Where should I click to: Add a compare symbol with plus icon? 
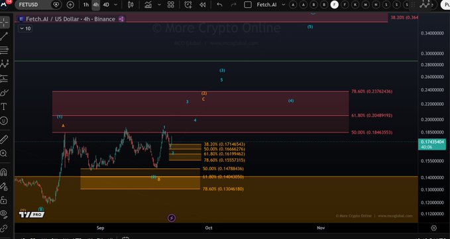click(70, 5)
